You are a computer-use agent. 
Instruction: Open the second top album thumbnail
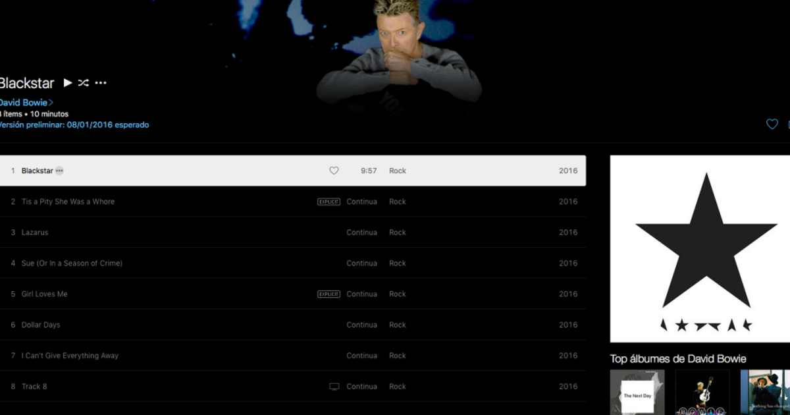[702, 393]
